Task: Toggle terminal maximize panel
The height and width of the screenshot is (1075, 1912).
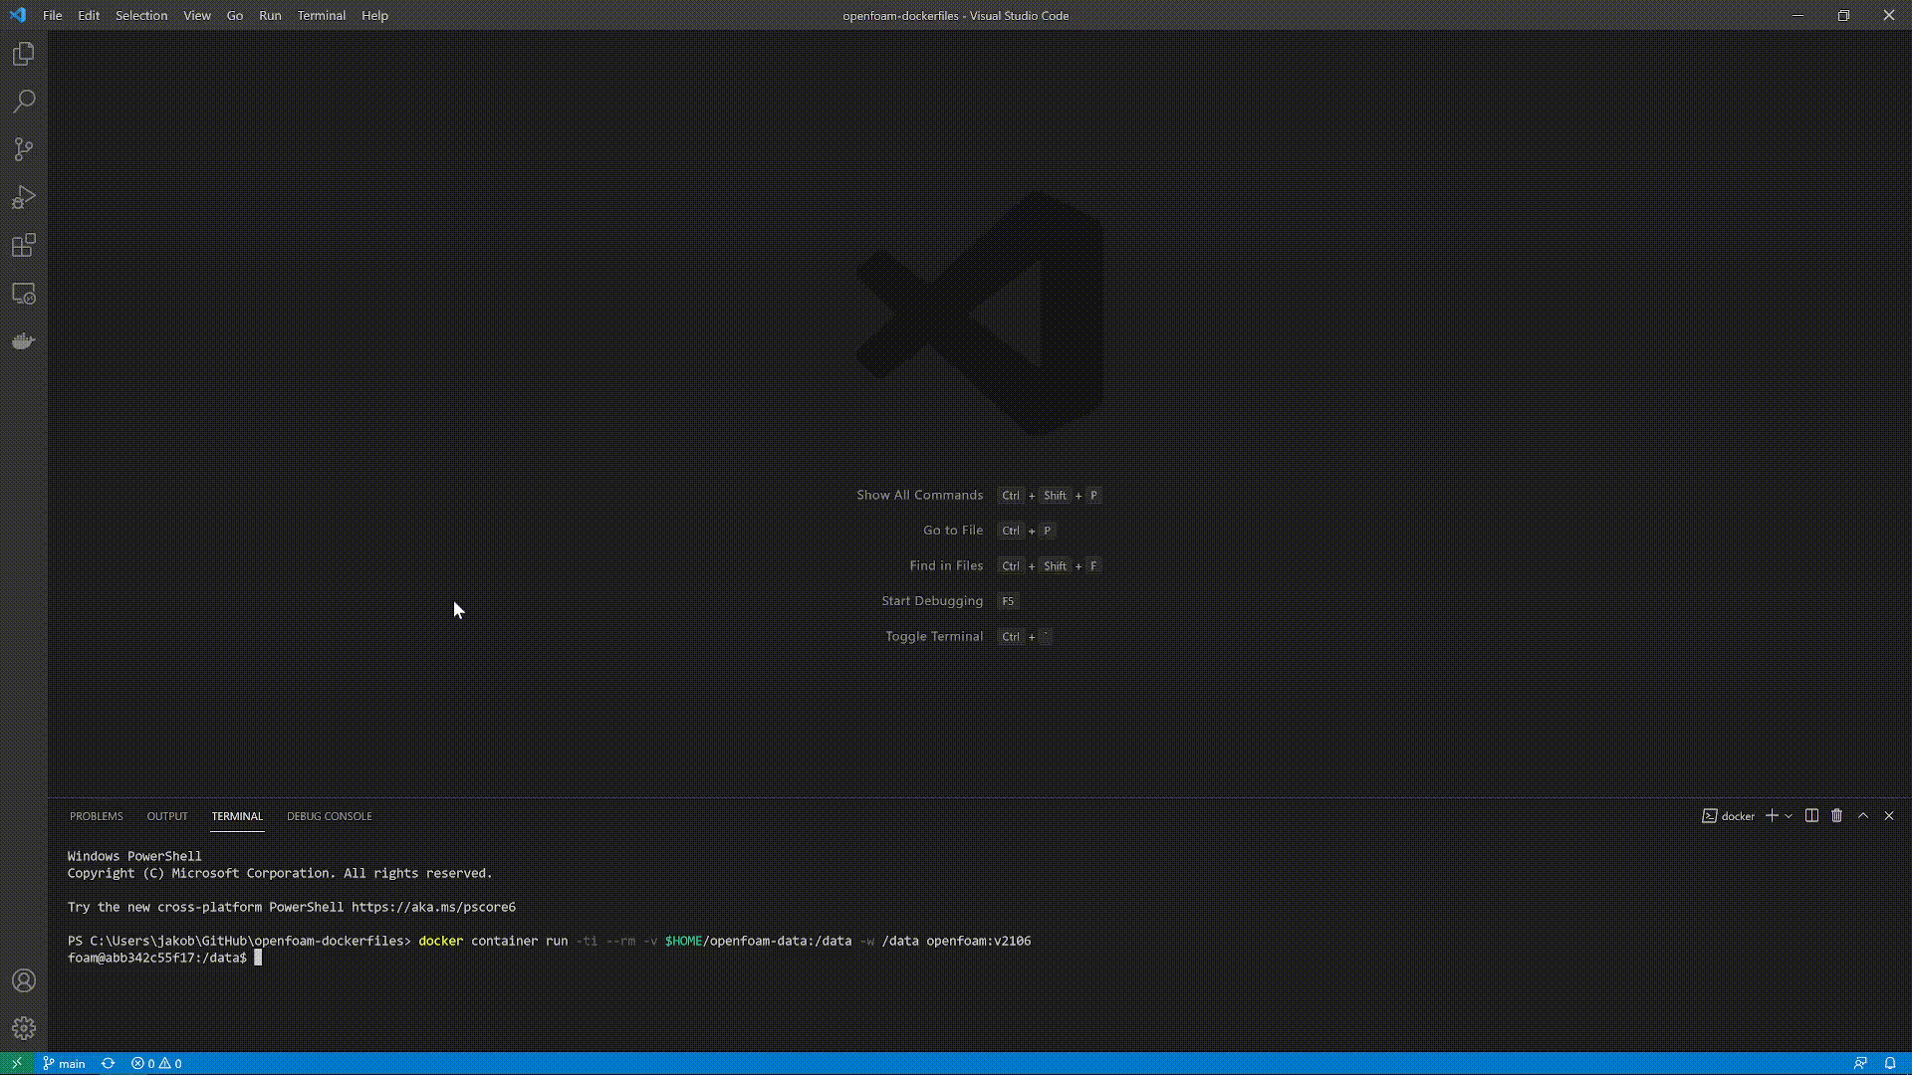Action: pyautogui.click(x=1863, y=815)
